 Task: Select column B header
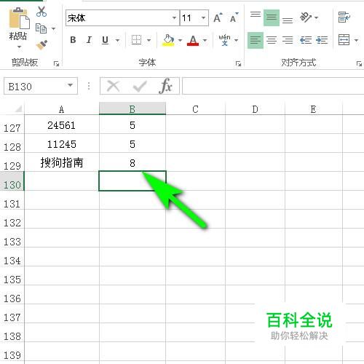[x=132, y=109]
